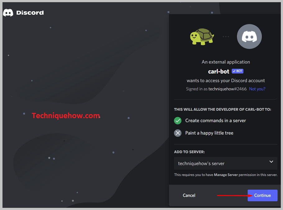The width and height of the screenshot is (283, 210).
Task: Click the 'Manage Server' bold text
Action: tap(226, 175)
